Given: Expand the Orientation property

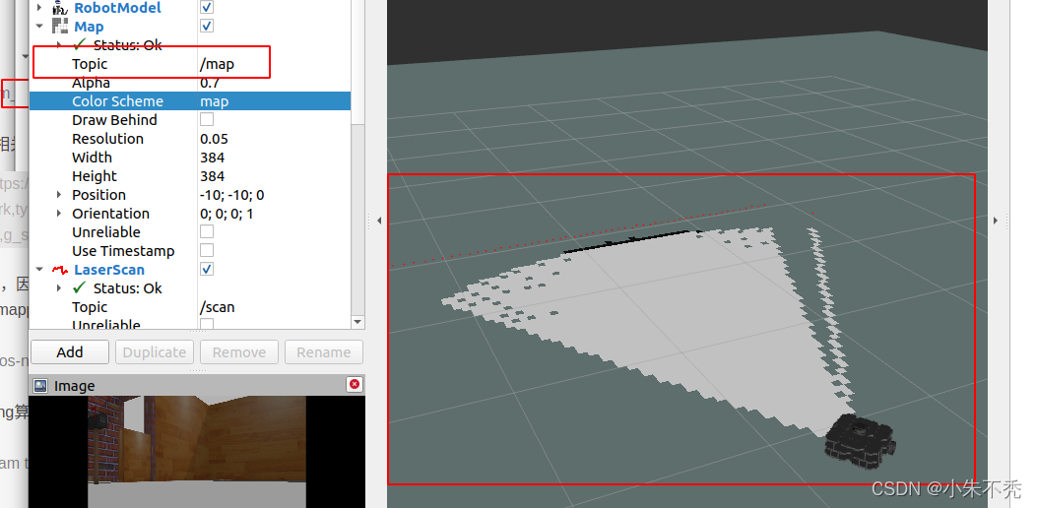Looking at the screenshot, I should coord(59,213).
